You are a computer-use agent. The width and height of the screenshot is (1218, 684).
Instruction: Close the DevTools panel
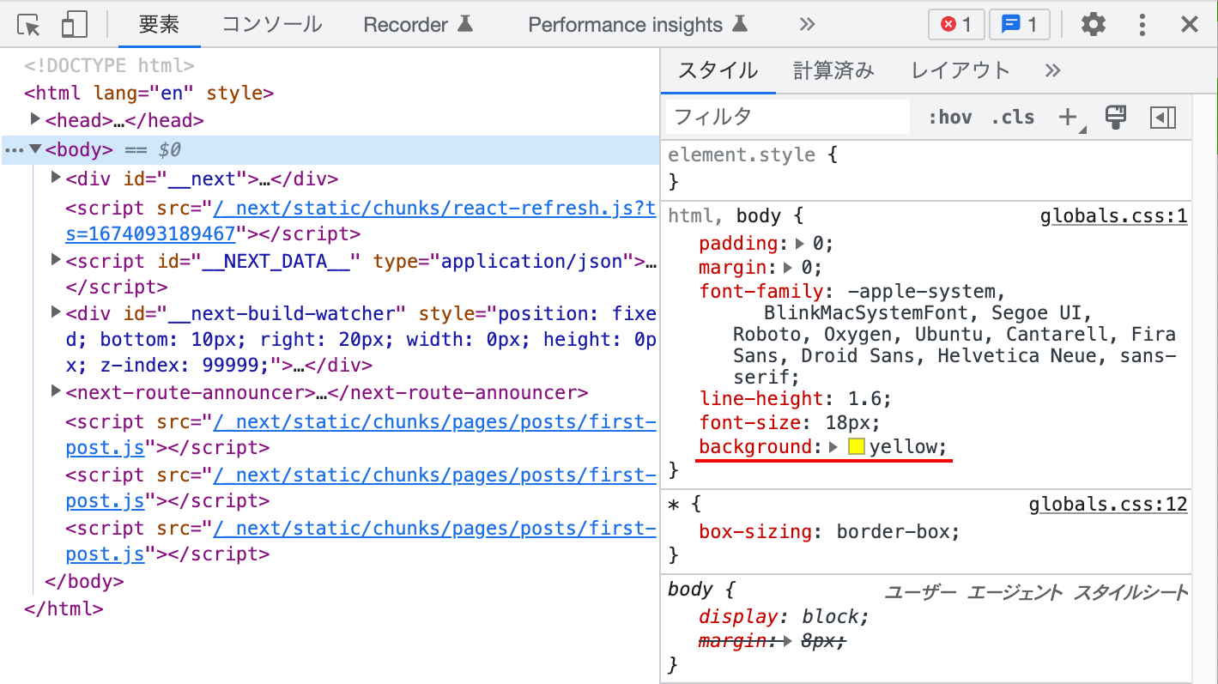tap(1190, 24)
